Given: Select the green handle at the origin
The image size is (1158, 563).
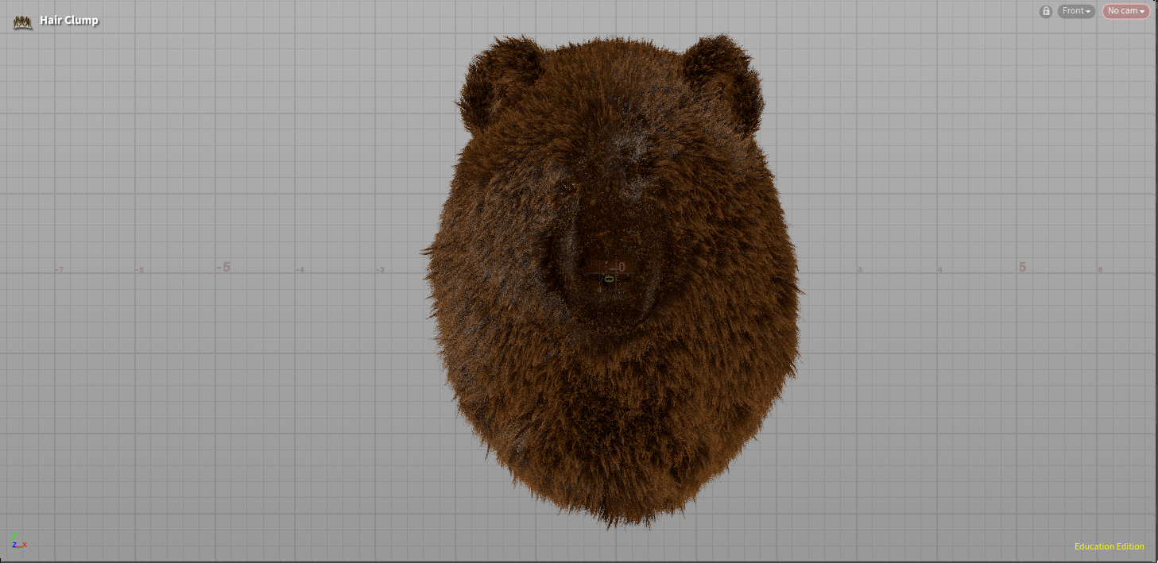Looking at the screenshot, I should [609, 279].
